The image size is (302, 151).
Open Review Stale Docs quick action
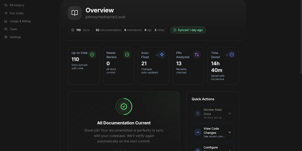213,114
